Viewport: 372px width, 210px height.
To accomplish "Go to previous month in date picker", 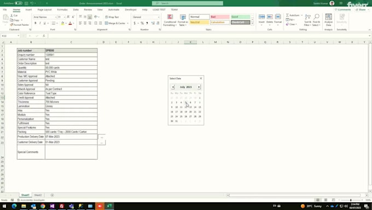I will coord(173,87).
